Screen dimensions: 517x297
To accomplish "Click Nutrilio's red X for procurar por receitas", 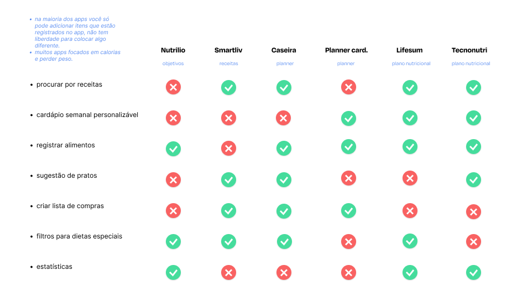I will tap(173, 87).
